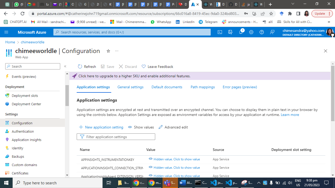Open Directories and subscriptions filter icon
The width and height of the screenshot is (335, 188).
pyautogui.click(x=230, y=32)
